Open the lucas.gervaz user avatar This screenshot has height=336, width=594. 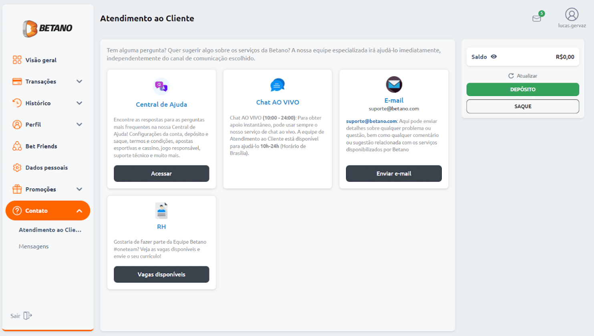tap(572, 15)
